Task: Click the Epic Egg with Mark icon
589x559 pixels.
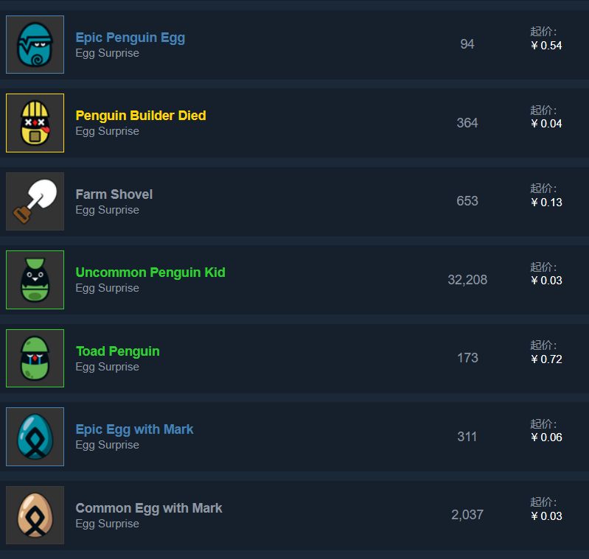Action: point(35,437)
